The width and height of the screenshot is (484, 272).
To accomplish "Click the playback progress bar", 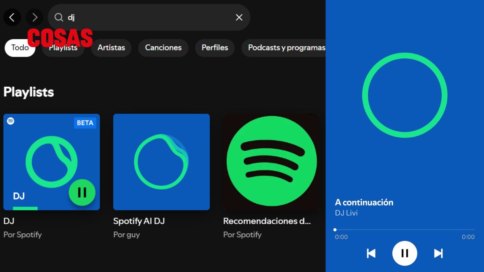I will click(x=405, y=230).
